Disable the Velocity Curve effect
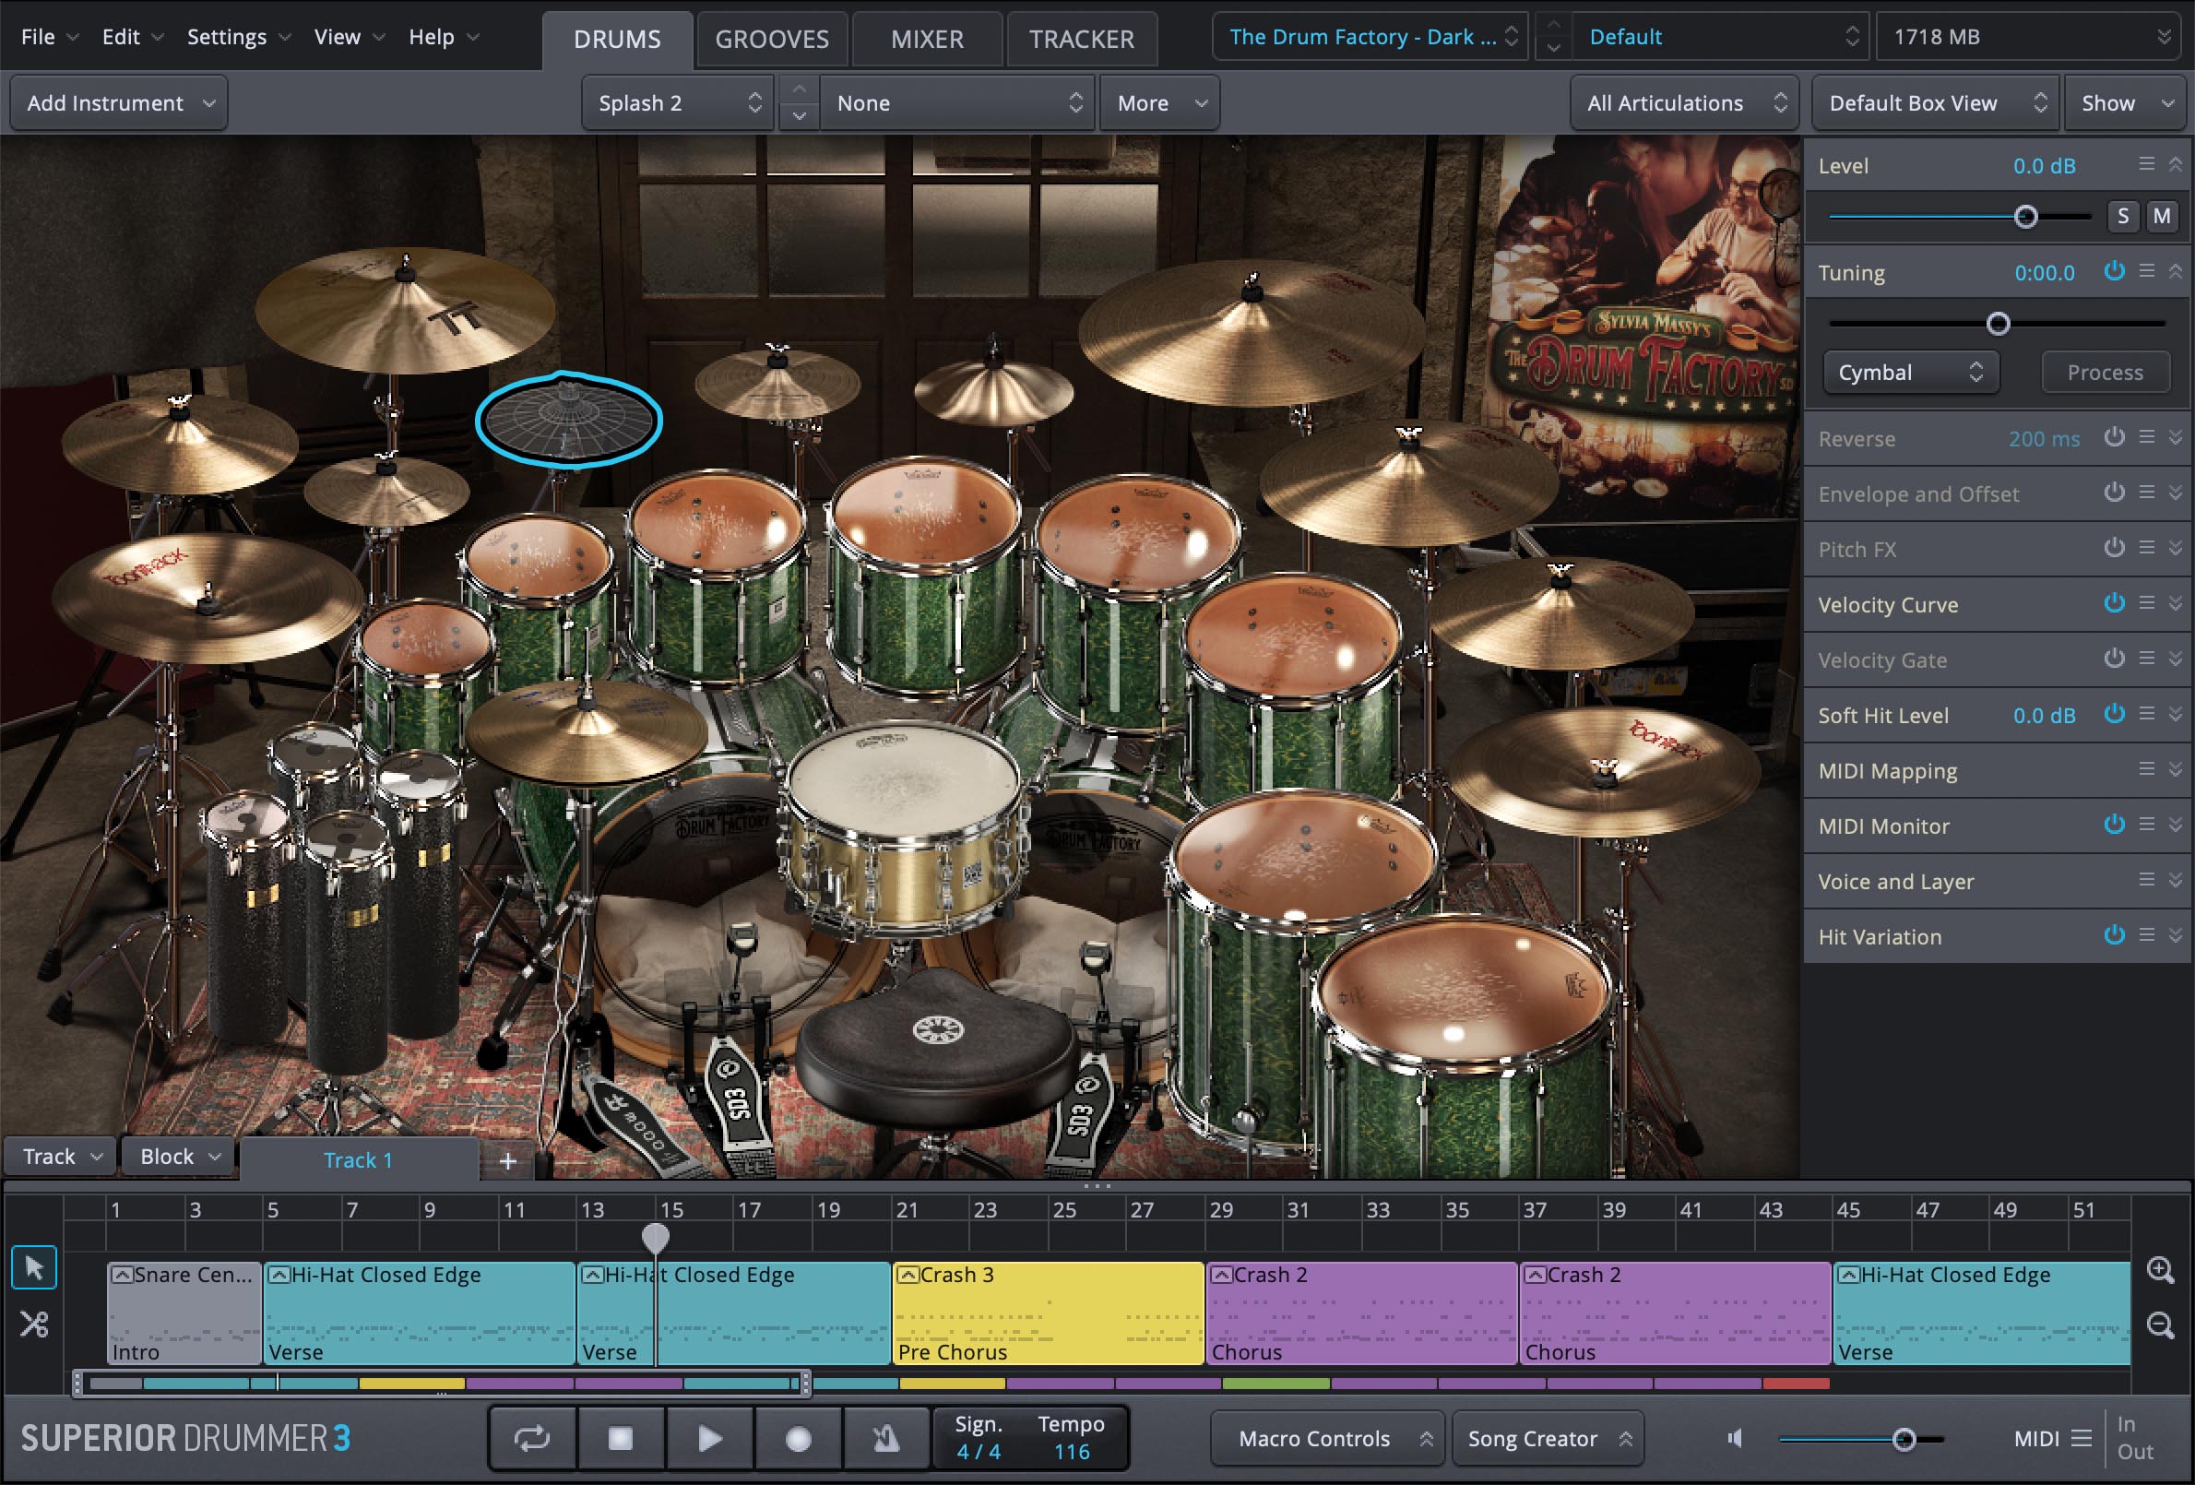This screenshot has height=1485, width=2195. 2116,603
